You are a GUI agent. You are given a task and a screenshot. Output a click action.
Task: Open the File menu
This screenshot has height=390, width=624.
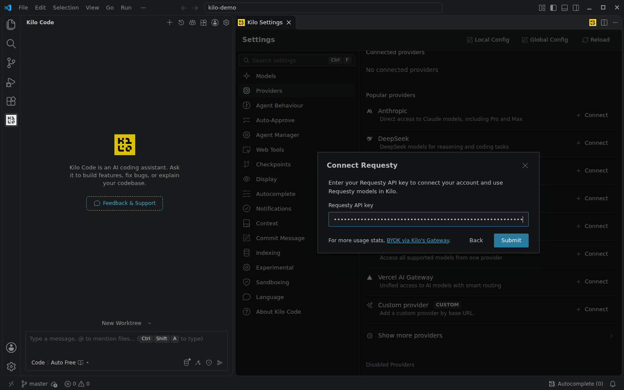23,8
